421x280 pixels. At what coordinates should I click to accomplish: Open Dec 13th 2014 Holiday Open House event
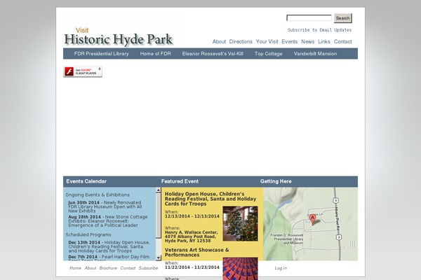[109, 246]
